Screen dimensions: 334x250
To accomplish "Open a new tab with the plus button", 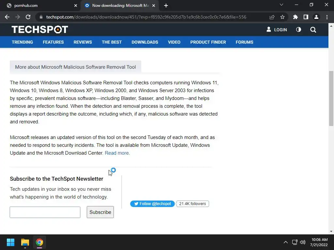I will (166, 6).
